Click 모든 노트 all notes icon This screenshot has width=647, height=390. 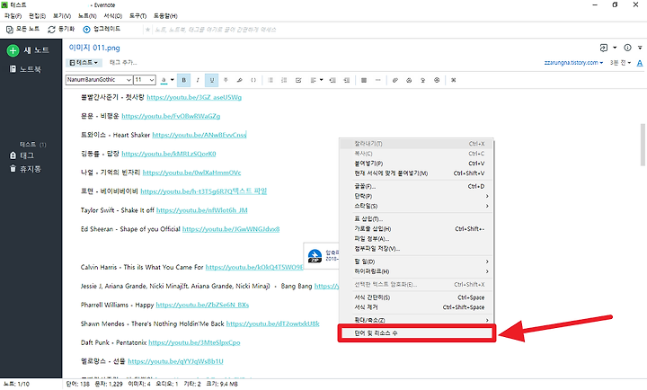tap(10, 30)
